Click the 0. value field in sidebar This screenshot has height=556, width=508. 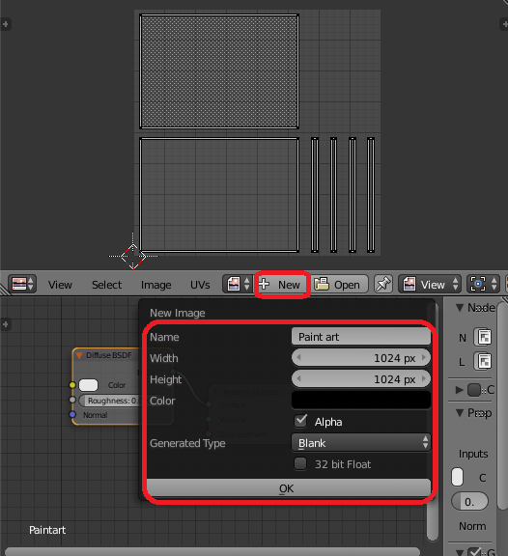[x=469, y=502]
